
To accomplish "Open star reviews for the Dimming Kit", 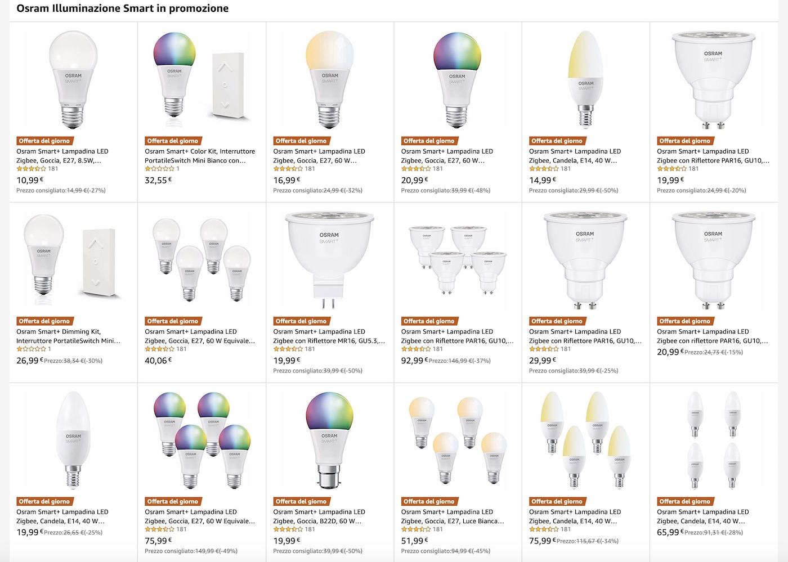I will [x=31, y=349].
